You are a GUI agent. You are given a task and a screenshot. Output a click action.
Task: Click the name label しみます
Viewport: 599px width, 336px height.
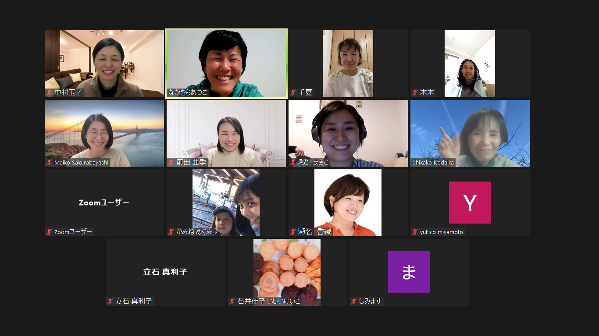click(x=371, y=301)
